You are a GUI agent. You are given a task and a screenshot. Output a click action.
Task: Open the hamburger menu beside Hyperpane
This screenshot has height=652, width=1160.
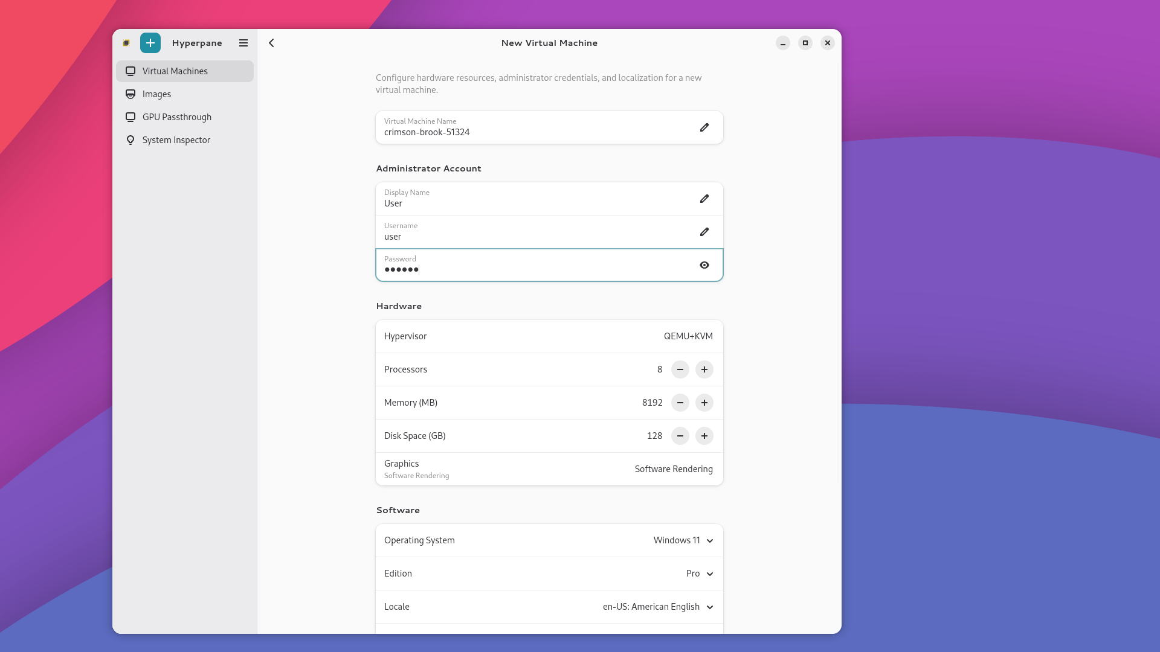243,43
